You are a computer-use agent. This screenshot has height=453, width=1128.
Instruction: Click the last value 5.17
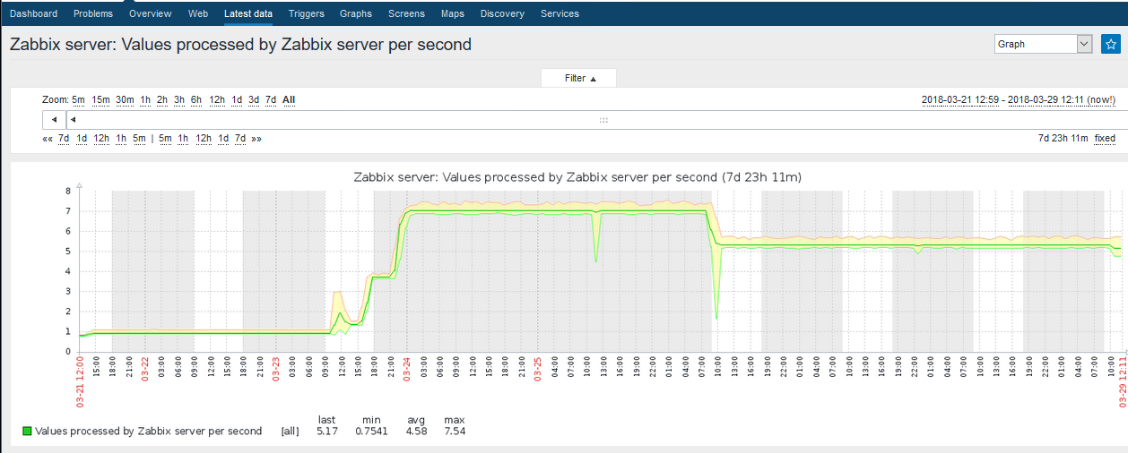click(x=326, y=432)
